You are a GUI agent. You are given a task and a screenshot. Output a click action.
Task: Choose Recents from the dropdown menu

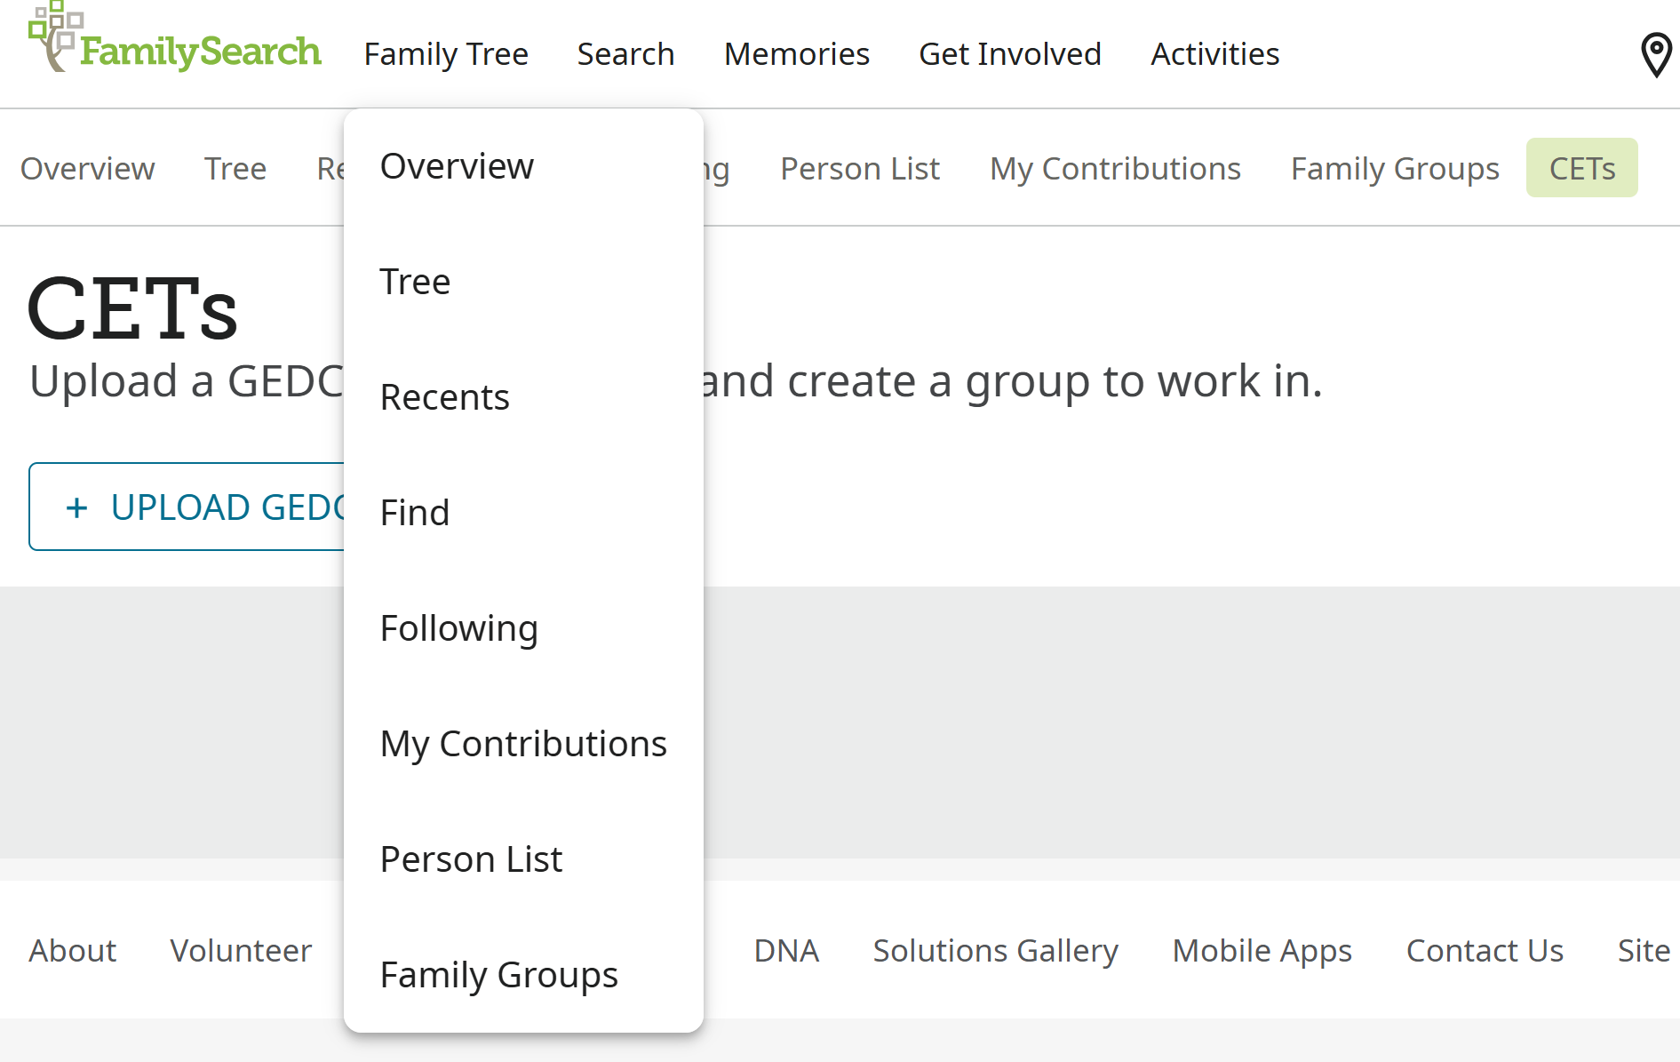[444, 397]
